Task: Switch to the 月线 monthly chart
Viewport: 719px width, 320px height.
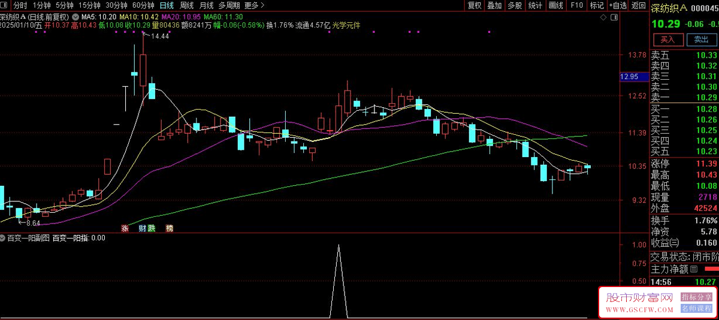Action: coord(206,5)
